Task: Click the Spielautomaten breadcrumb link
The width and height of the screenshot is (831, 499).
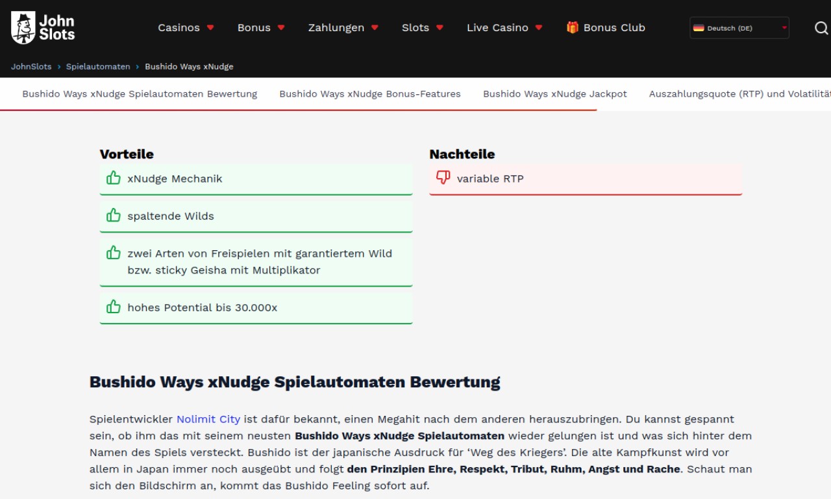Action: (x=98, y=67)
